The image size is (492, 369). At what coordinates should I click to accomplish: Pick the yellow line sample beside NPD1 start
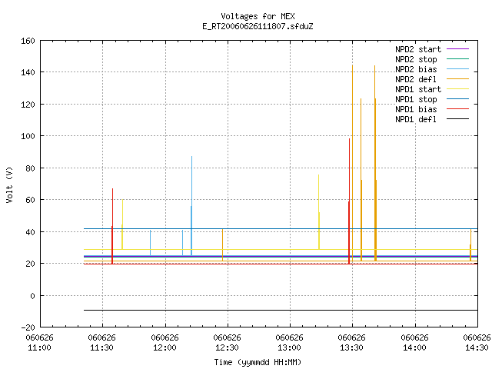[457, 89]
